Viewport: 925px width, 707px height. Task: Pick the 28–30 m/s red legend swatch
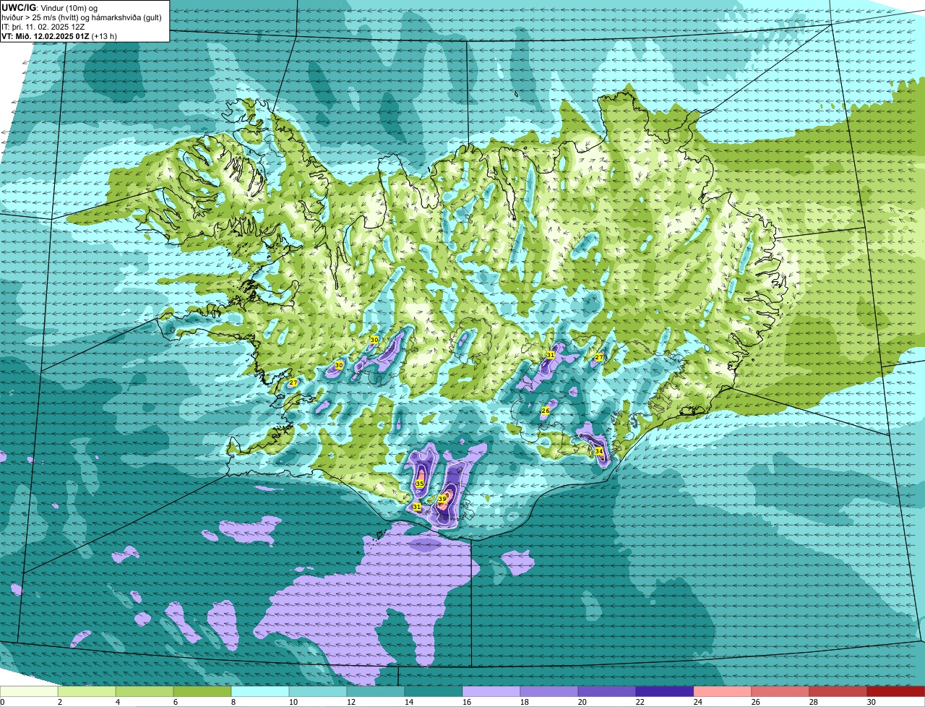point(838,692)
